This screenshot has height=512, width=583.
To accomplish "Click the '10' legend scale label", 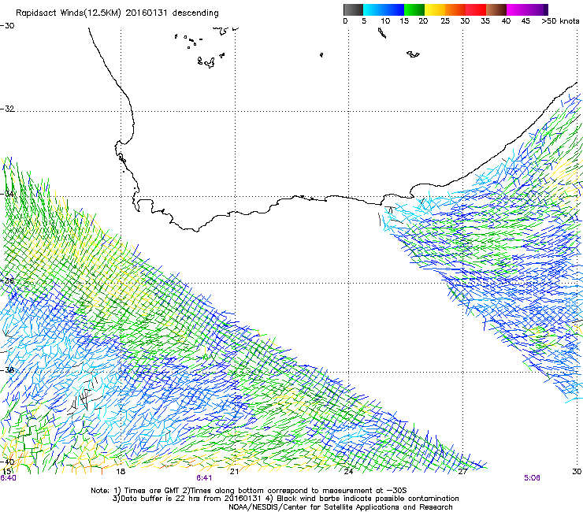I will 385,21.
